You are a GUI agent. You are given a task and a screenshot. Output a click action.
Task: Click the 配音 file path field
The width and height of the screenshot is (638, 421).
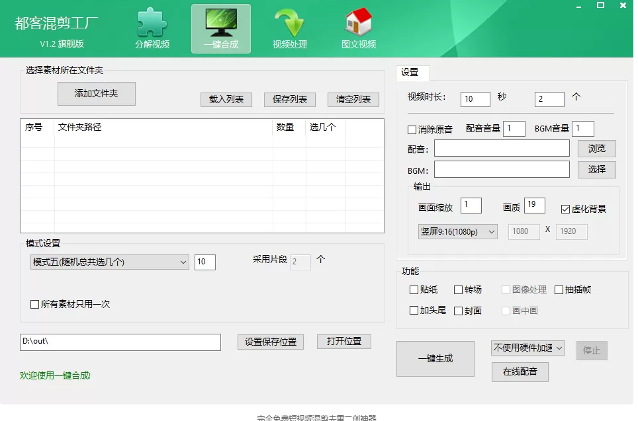(502, 148)
